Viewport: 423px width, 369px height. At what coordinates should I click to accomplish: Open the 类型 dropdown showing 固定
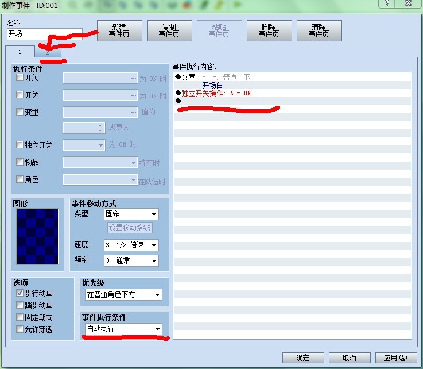point(131,214)
